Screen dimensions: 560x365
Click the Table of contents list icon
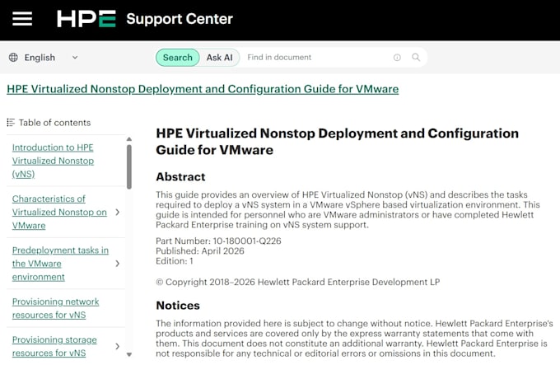(11, 123)
